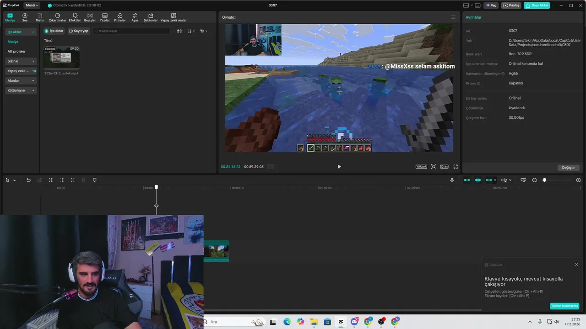586x329 pixels.
Task: Add a marker shield icon
Action: [x=95, y=180]
